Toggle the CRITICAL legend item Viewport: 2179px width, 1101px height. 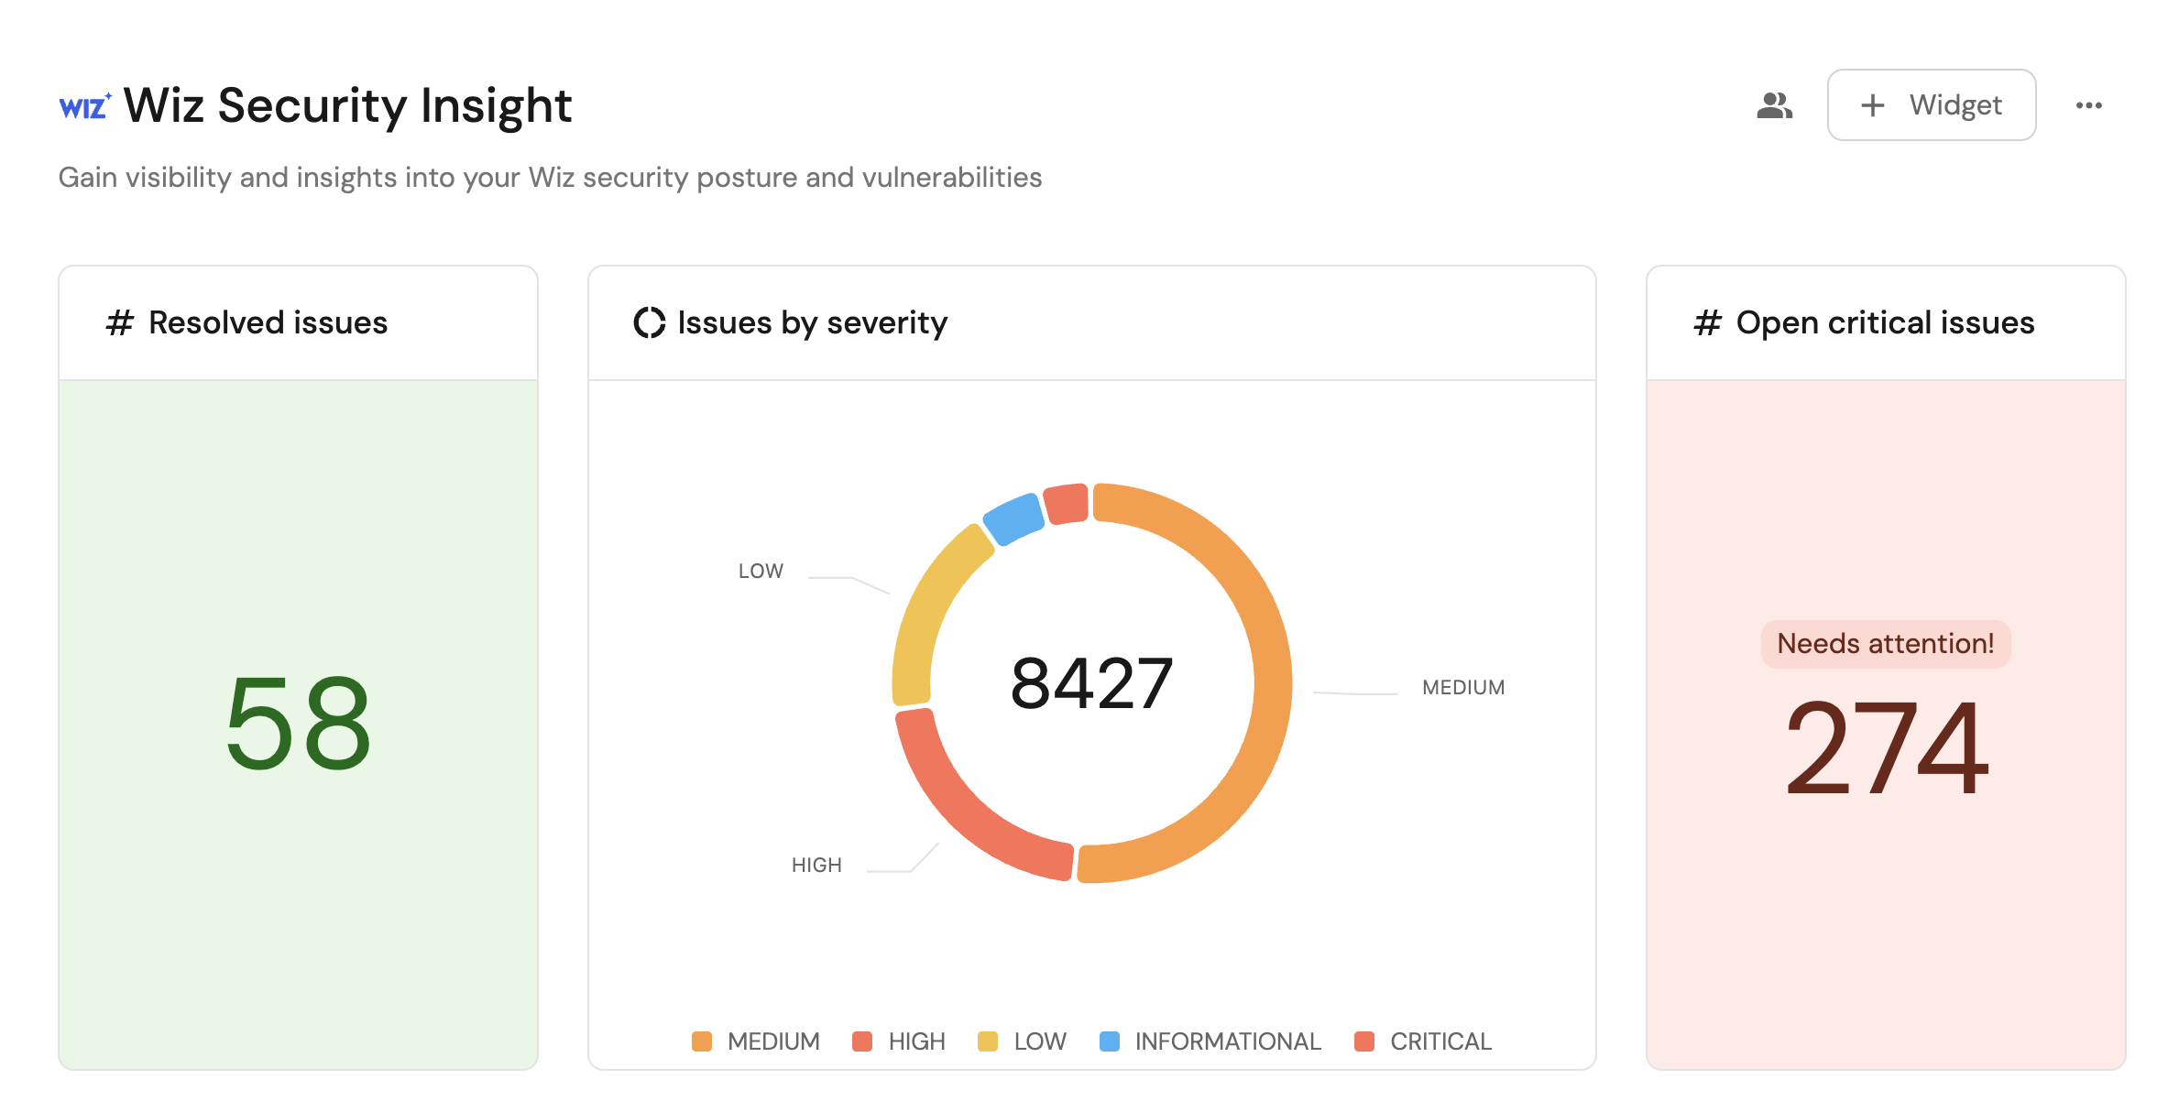[x=1423, y=1041]
